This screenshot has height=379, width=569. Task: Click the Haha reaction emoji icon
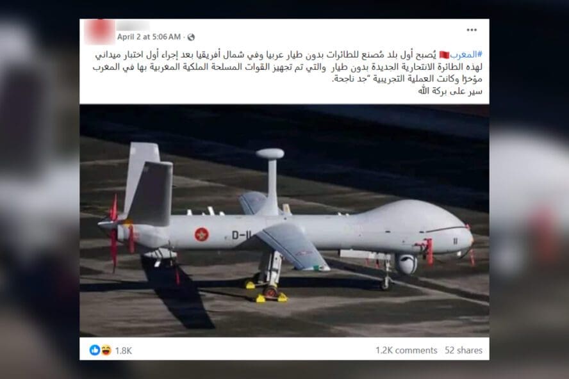[x=106, y=350]
